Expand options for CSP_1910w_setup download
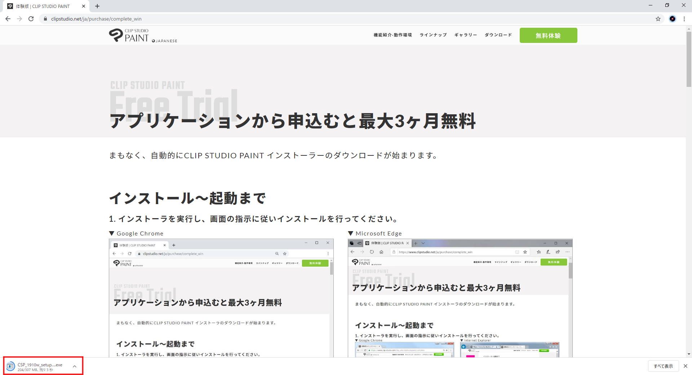The width and height of the screenshot is (692, 375). [x=75, y=366]
